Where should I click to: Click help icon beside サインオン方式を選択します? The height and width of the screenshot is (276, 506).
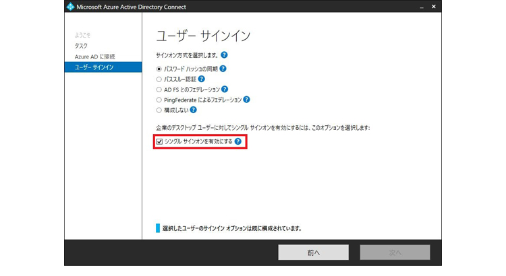coord(224,55)
